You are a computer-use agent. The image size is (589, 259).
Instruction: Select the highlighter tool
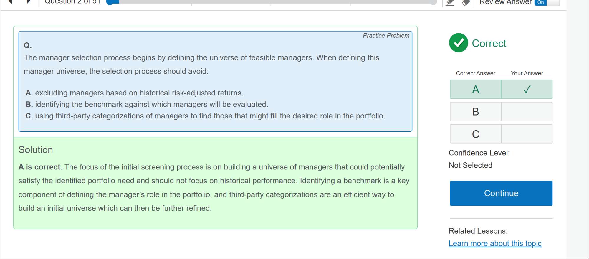point(450,3)
